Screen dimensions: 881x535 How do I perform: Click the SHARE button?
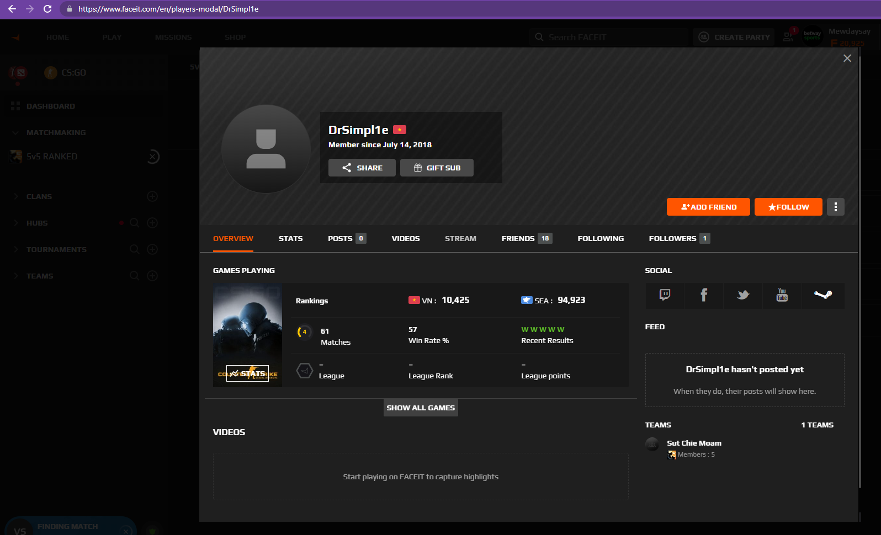click(x=362, y=168)
